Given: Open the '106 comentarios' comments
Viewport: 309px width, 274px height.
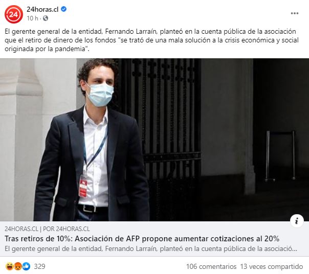Looking at the screenshot, I should coord(211,266).
